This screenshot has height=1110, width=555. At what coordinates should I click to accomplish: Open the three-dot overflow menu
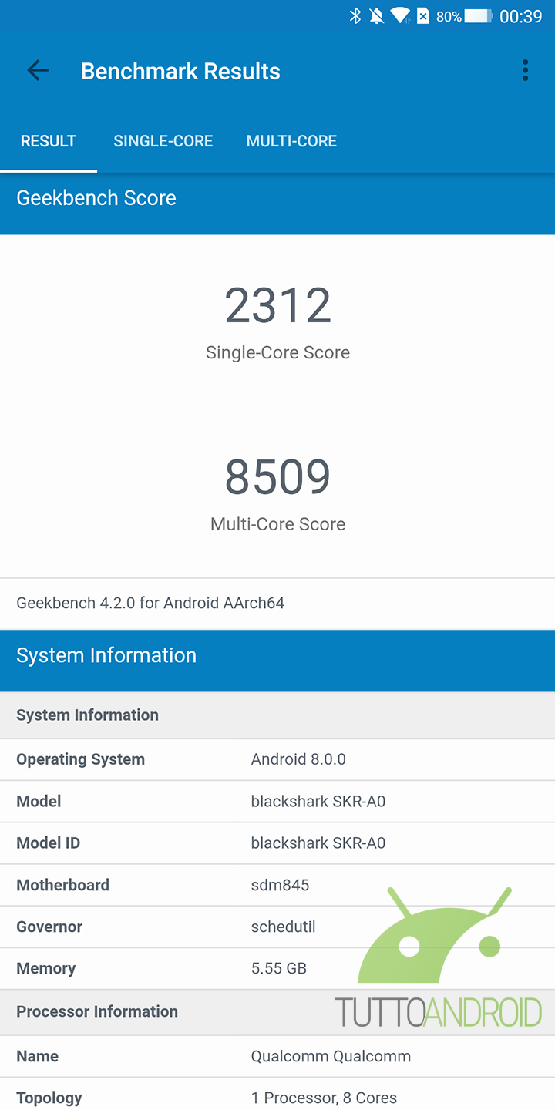pyautogui.click(x=525, y=71)
